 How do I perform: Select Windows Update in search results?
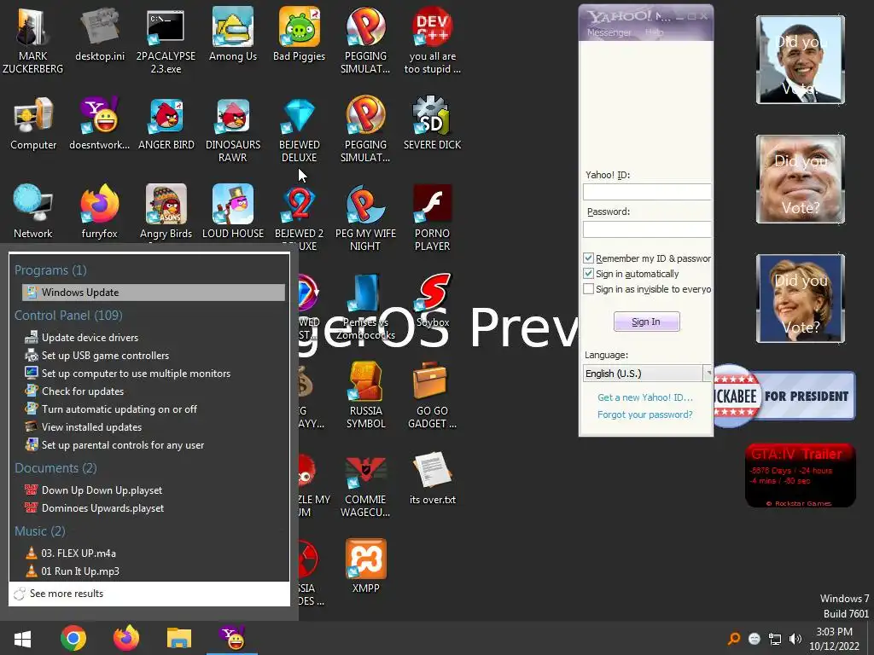pos(154,293)
